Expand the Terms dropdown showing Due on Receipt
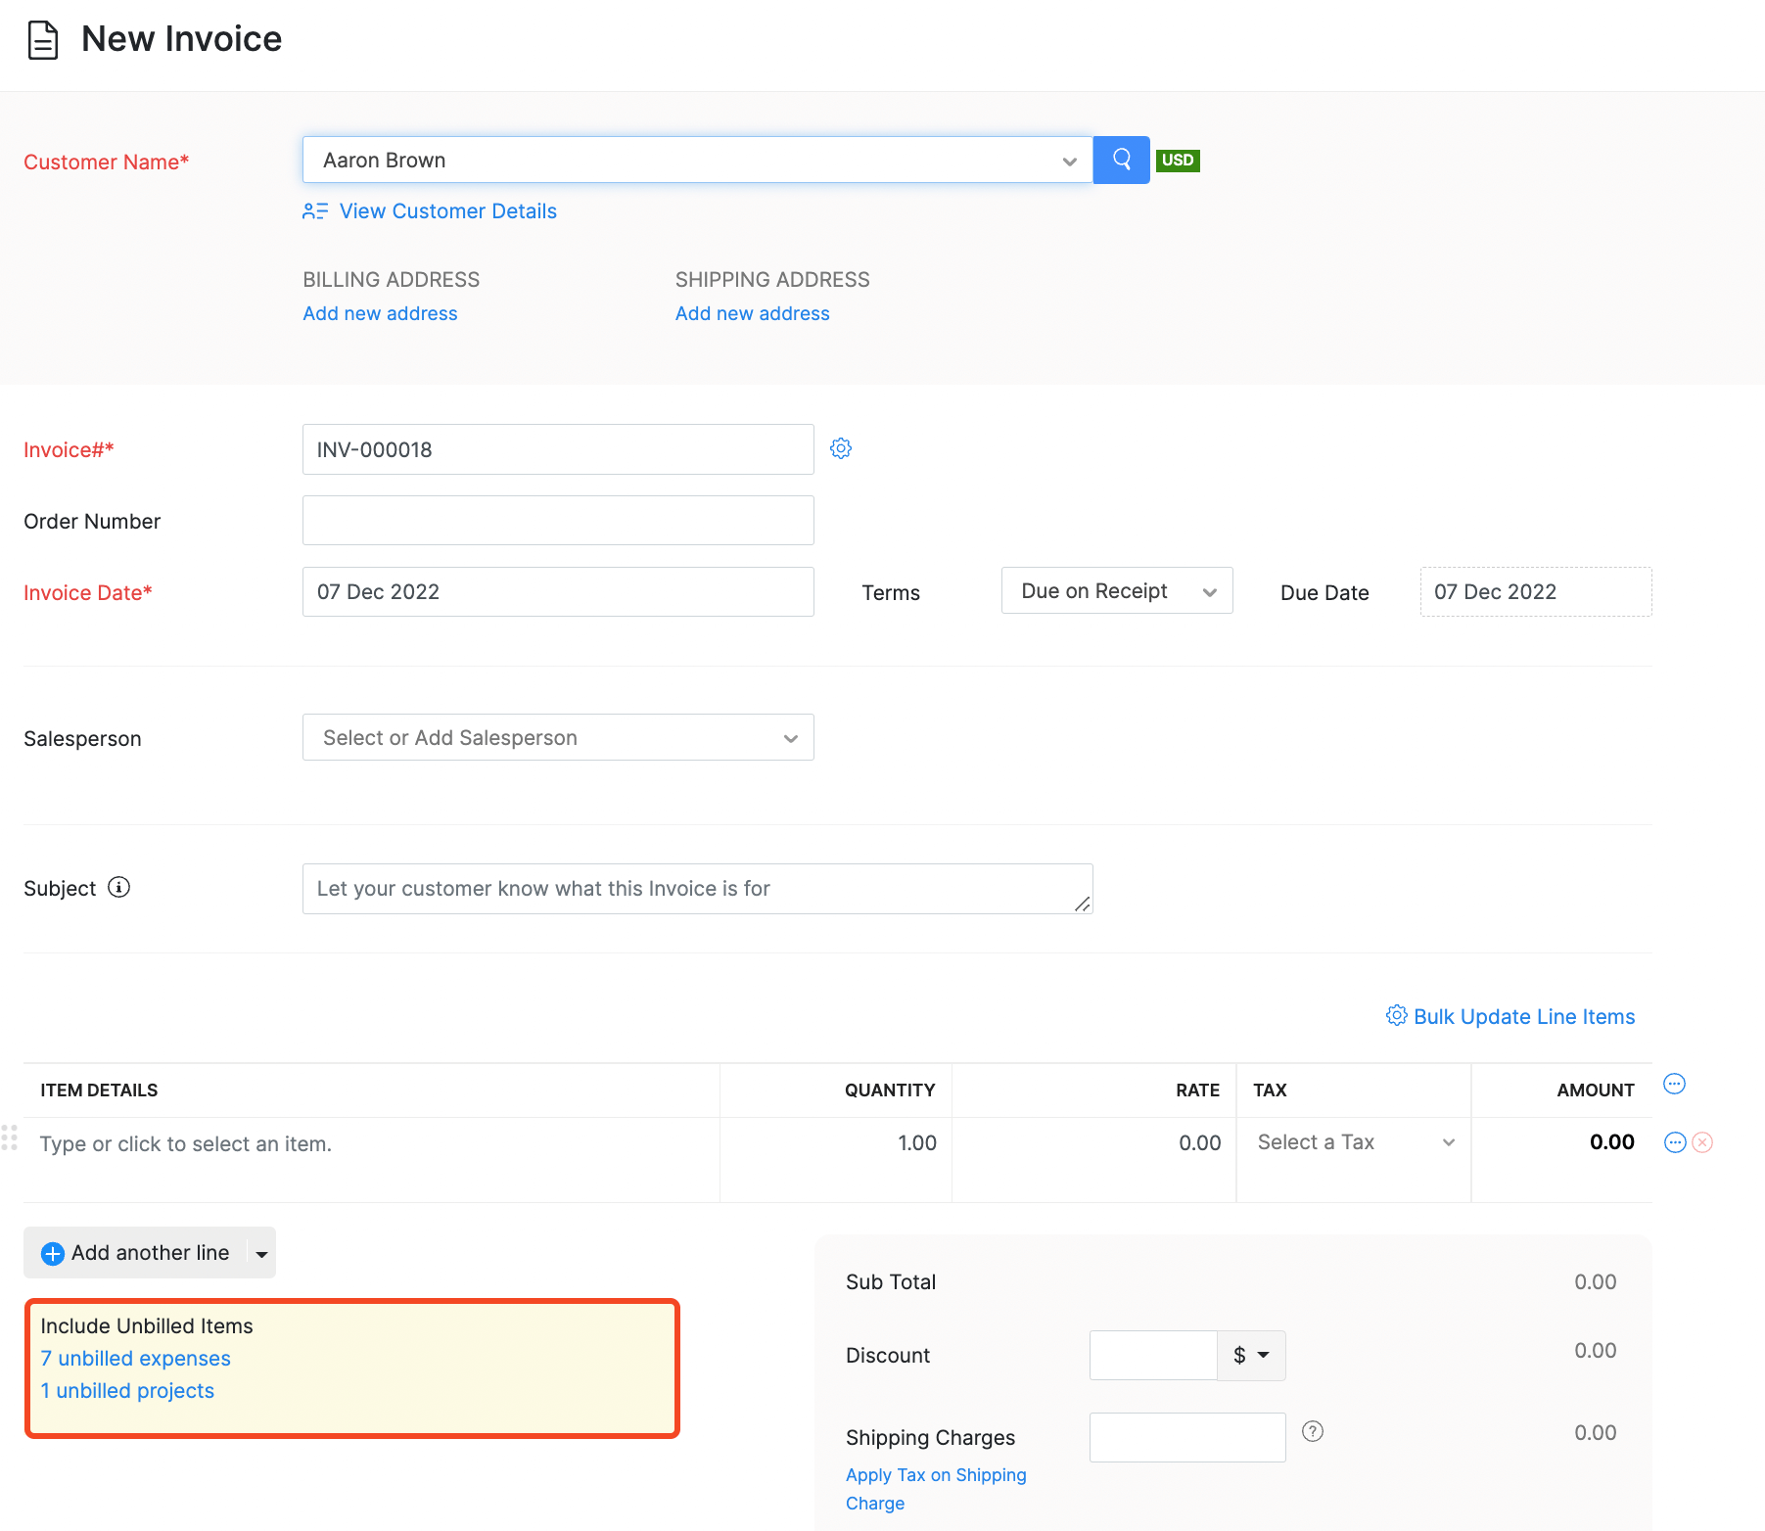 [1210, 590]
